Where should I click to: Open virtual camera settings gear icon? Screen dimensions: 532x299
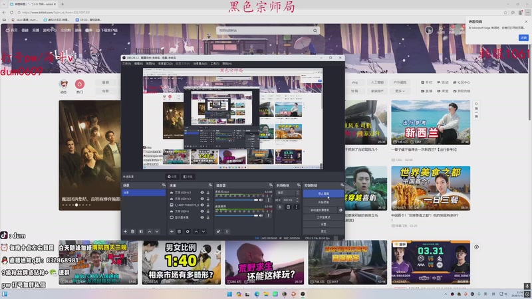(340, 210)
